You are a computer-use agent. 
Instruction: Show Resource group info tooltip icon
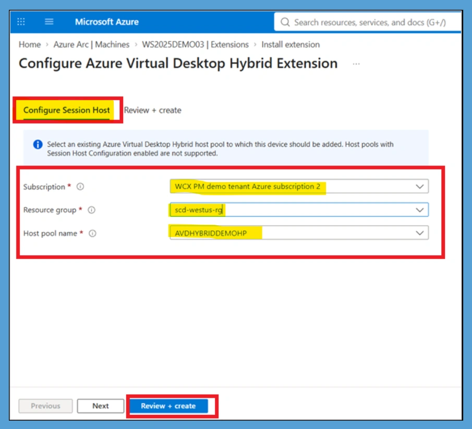click(91, 210)
